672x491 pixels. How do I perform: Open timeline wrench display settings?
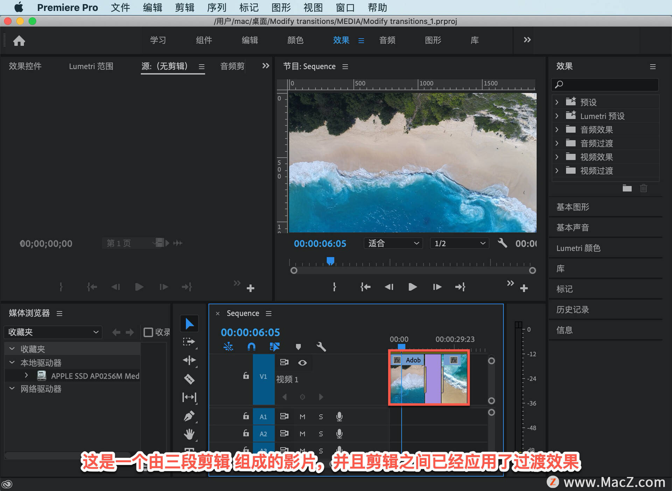pos(321,347)
